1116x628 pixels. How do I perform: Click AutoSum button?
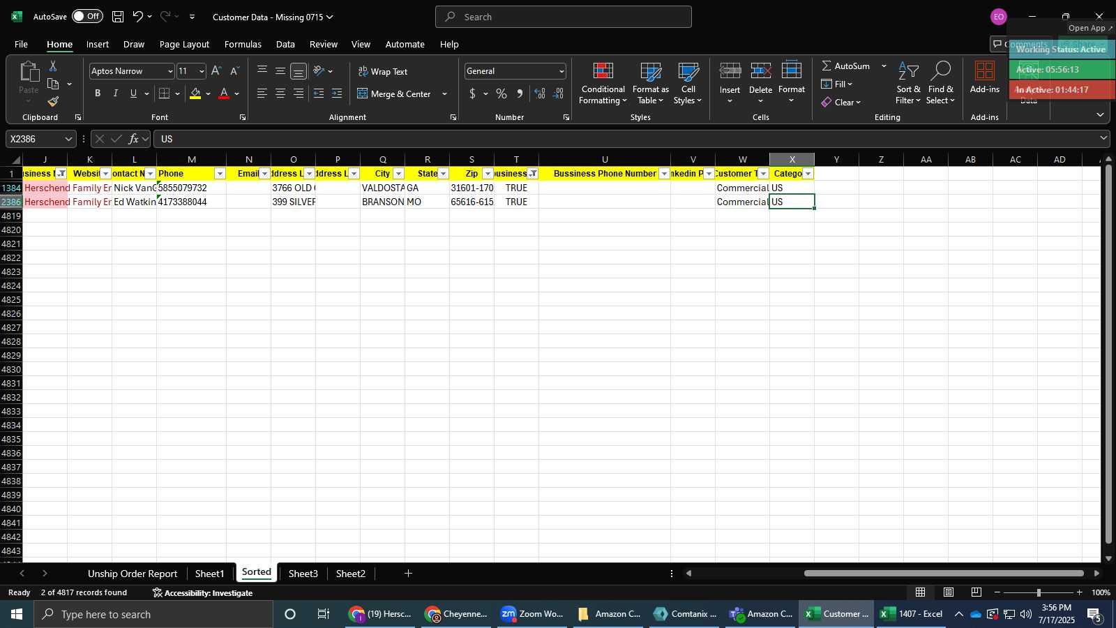845,66
